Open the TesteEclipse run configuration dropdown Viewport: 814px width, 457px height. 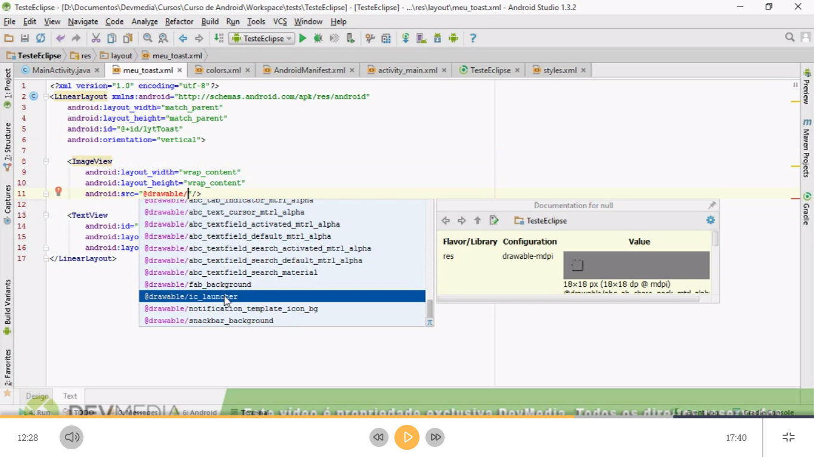point(262,38)
